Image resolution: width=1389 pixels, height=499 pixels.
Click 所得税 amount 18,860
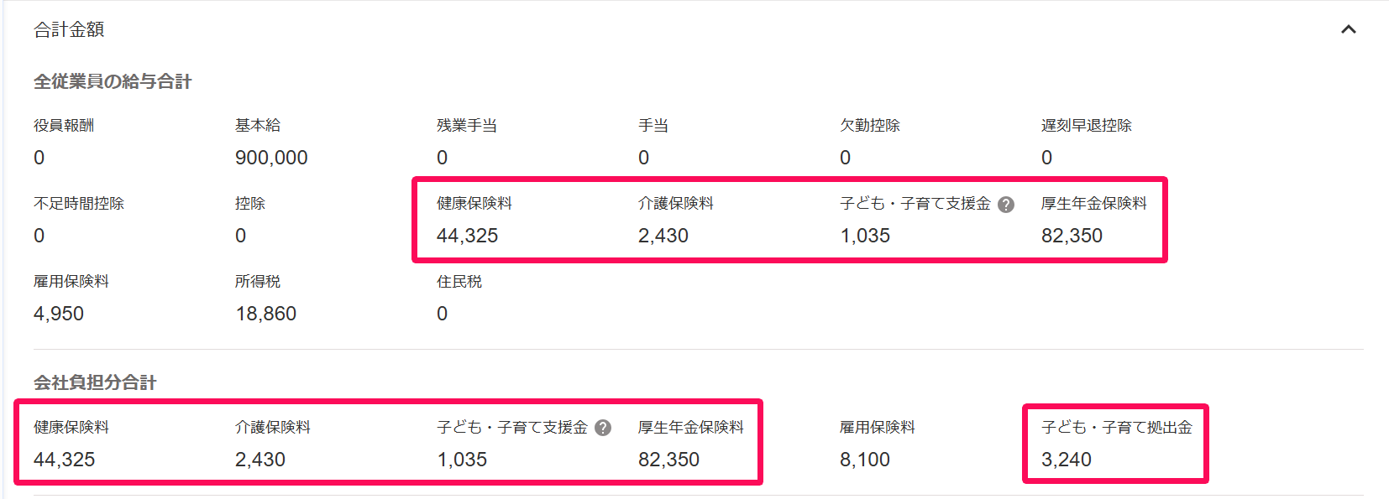(266, 314)
